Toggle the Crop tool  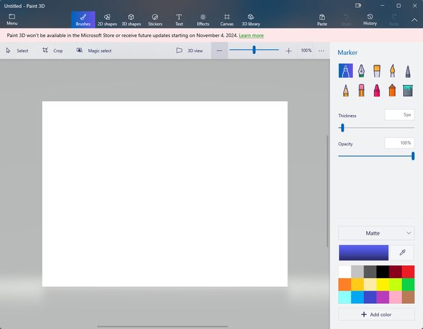click(52, 50)
